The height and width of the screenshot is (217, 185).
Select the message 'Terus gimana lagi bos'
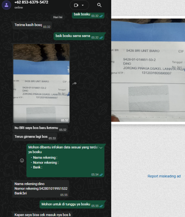[x=35, y=137]
